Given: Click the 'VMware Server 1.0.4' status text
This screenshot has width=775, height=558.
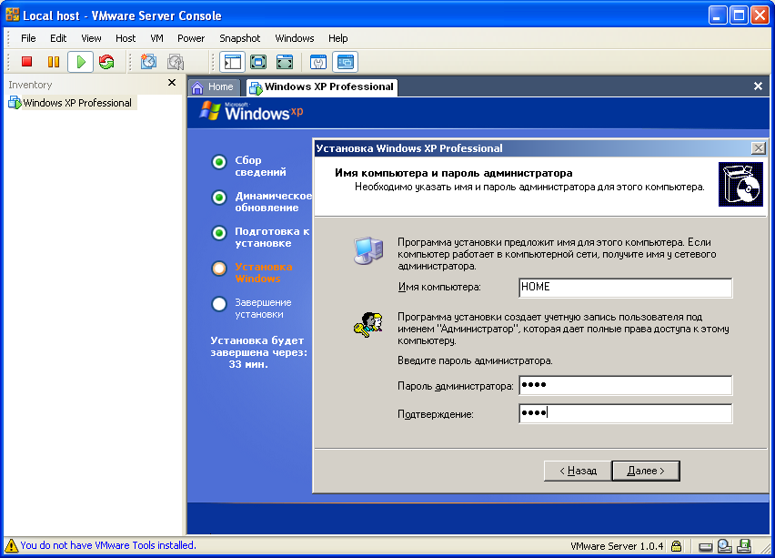Looking at the screenshot, I should click(617, 546).
